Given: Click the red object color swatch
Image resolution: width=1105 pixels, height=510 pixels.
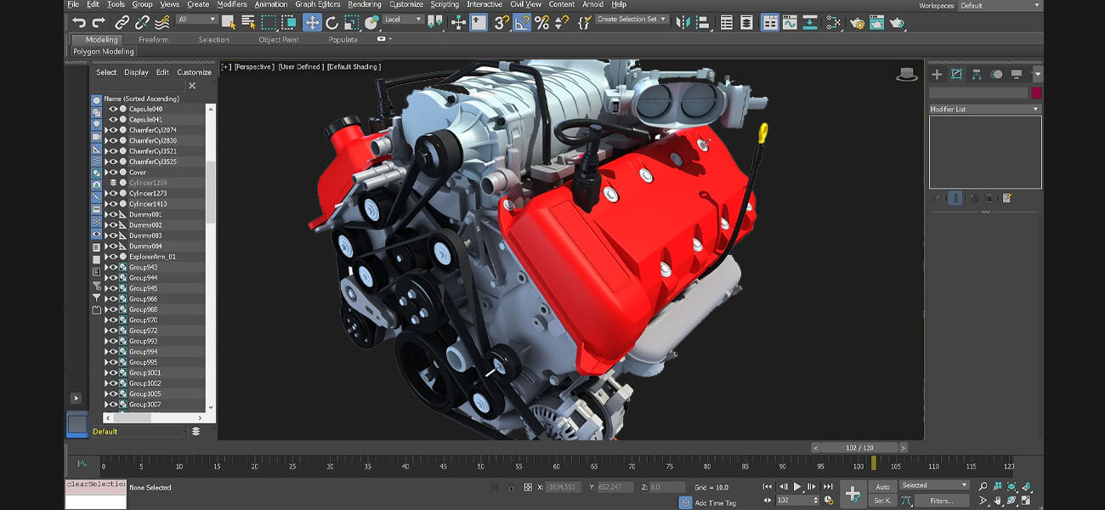Looking at the screenshot, I should tap(1036, 93).
